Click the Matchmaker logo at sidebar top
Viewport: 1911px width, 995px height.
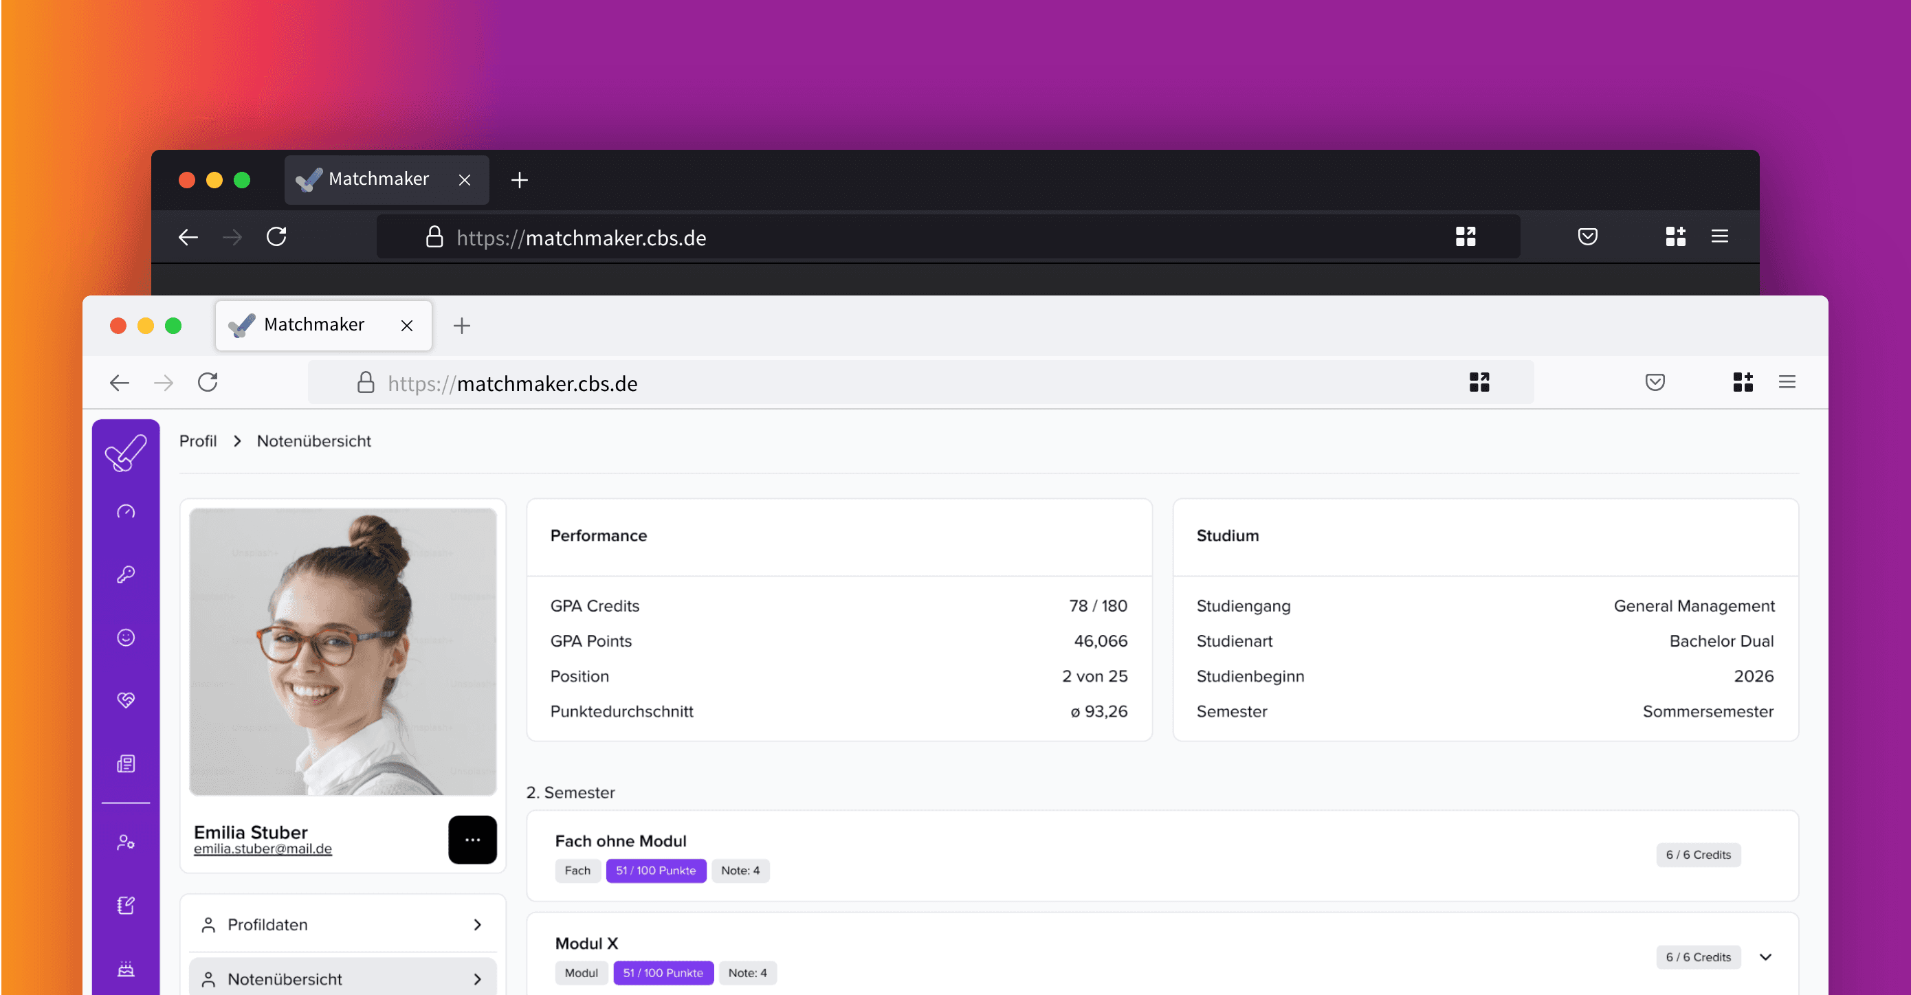tap(126, 452)
